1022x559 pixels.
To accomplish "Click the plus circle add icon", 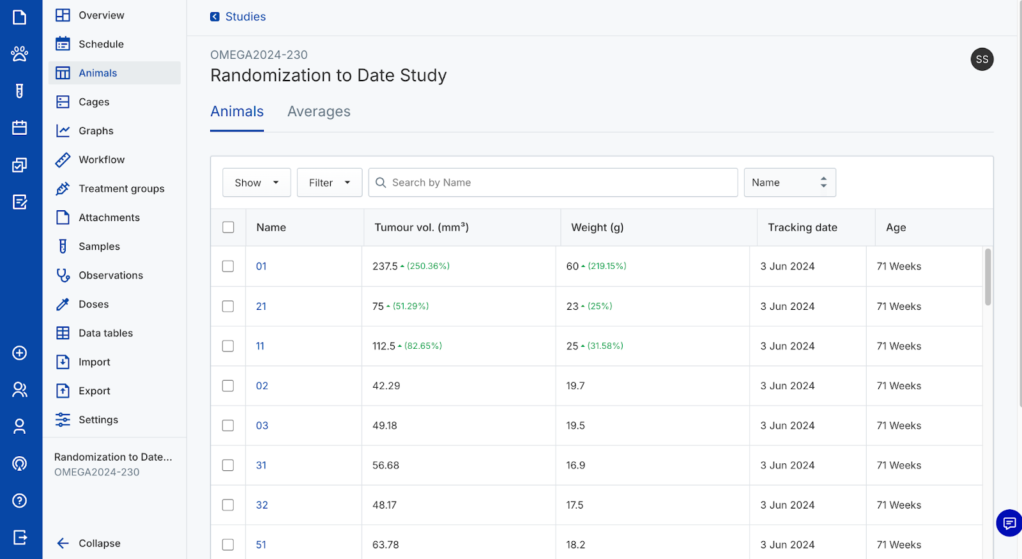I will tap(20, 353).
